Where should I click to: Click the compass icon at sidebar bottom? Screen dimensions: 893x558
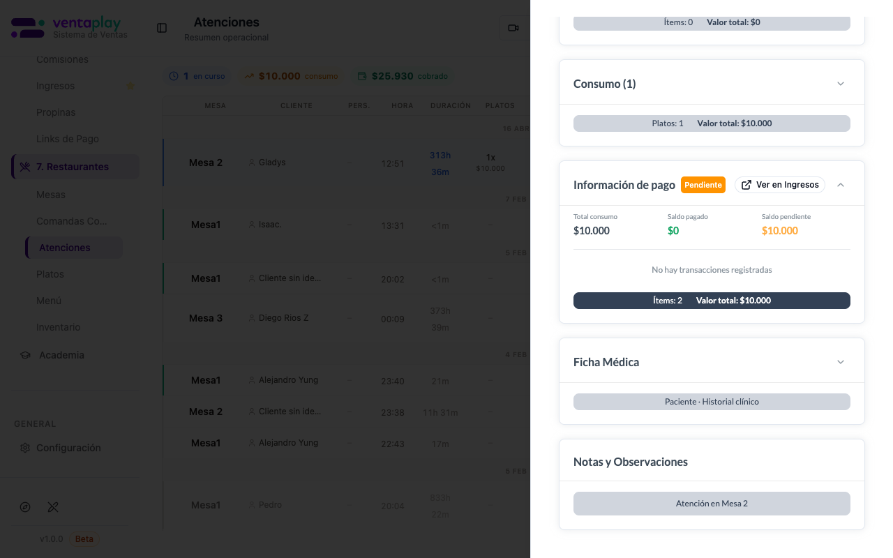(25, 507)
